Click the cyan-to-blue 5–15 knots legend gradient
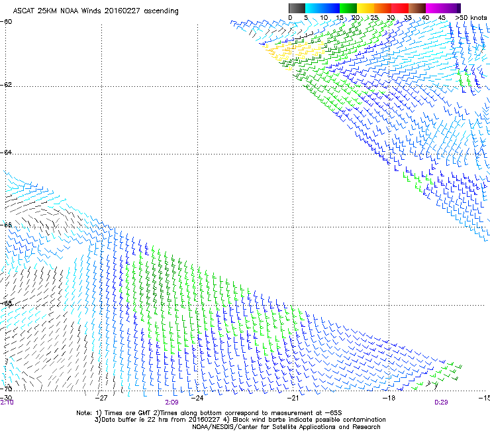 click(x=322, y=8)
